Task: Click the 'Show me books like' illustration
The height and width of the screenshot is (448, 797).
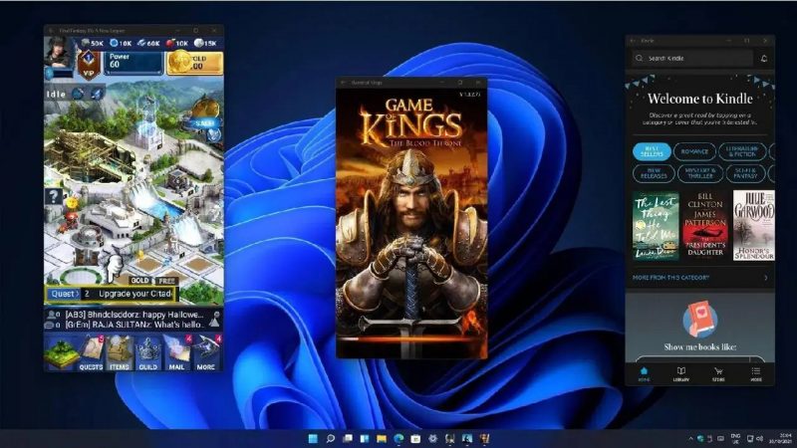Action: pos(700,319)
